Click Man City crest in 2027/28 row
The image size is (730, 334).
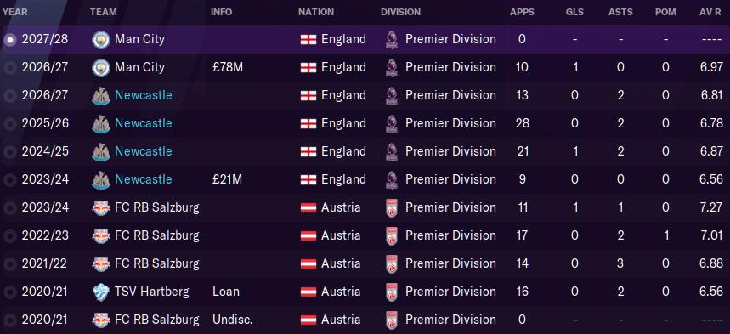(101, 40)
